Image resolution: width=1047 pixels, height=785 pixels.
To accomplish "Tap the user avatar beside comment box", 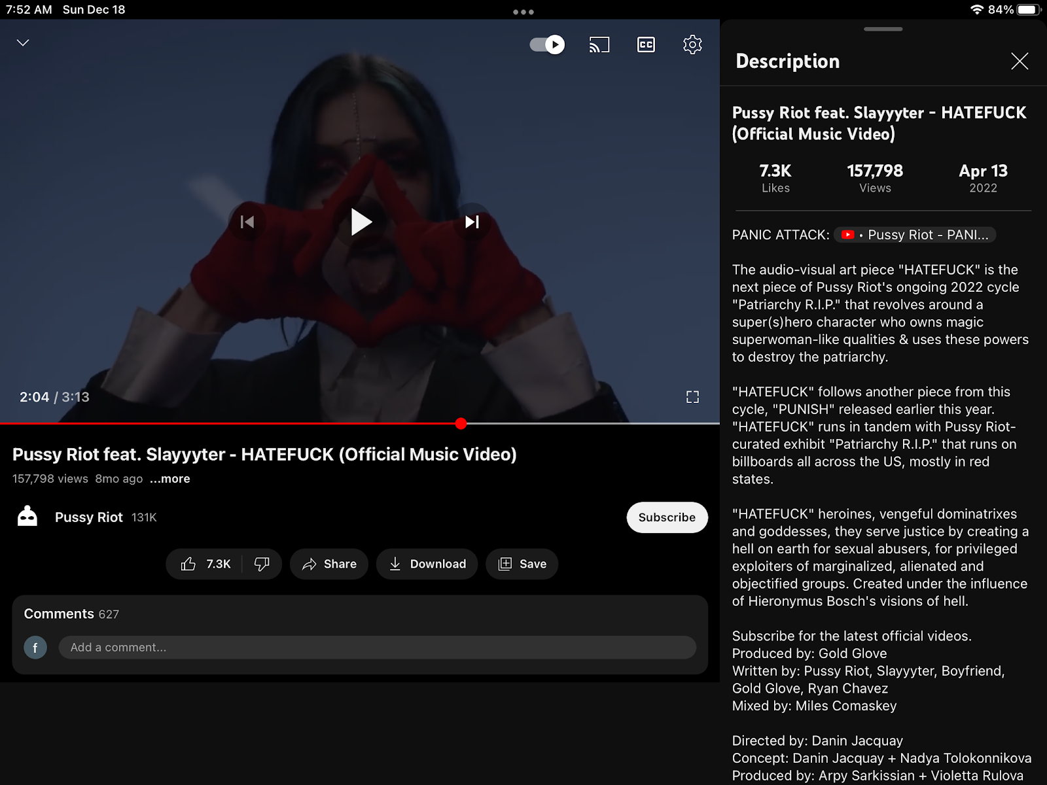I will coord(35,648).
